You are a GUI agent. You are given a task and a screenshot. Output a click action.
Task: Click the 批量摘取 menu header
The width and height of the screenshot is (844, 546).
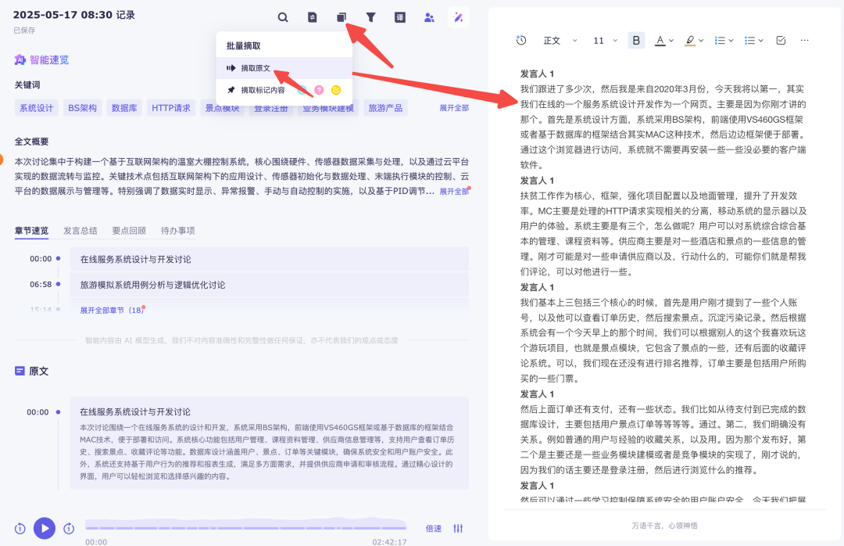[x=243, y=46]
